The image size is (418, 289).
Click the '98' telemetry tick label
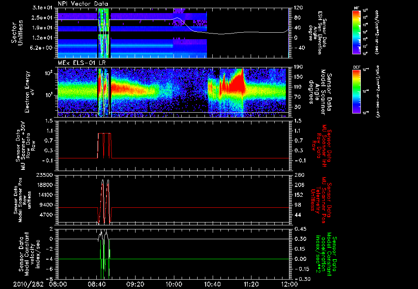click(297, 205)
